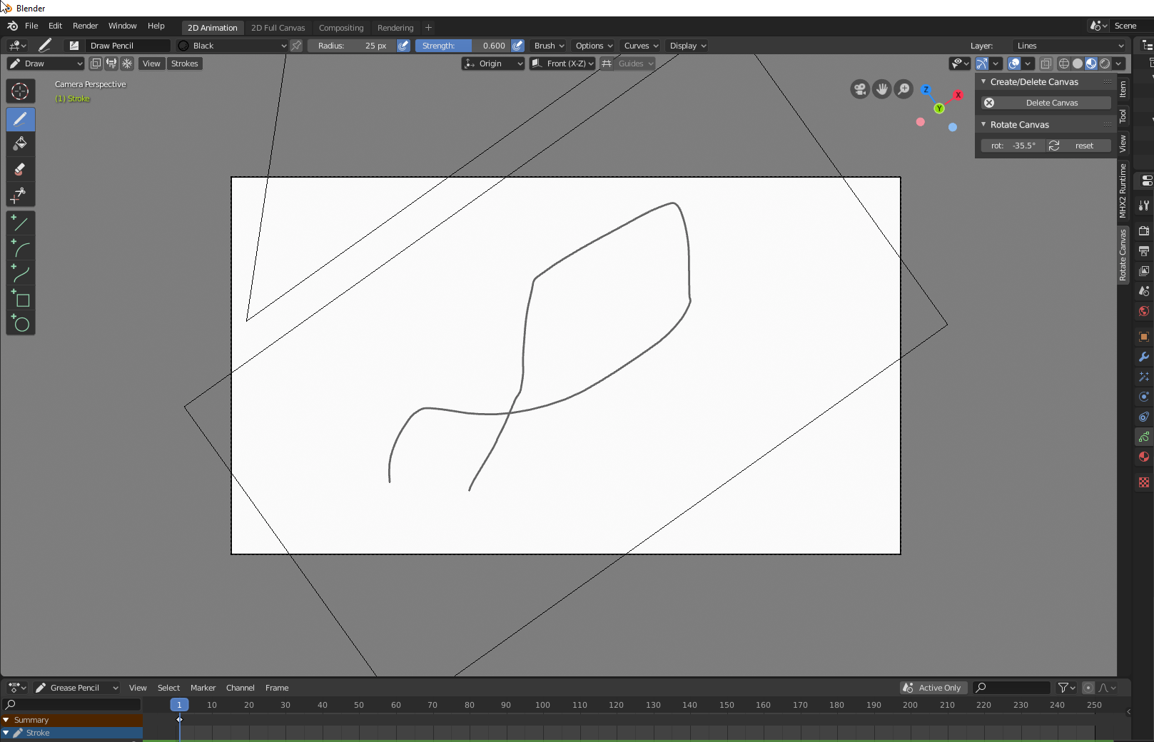
Task: Click the Radius slider
Action: (x=352, y=46)
